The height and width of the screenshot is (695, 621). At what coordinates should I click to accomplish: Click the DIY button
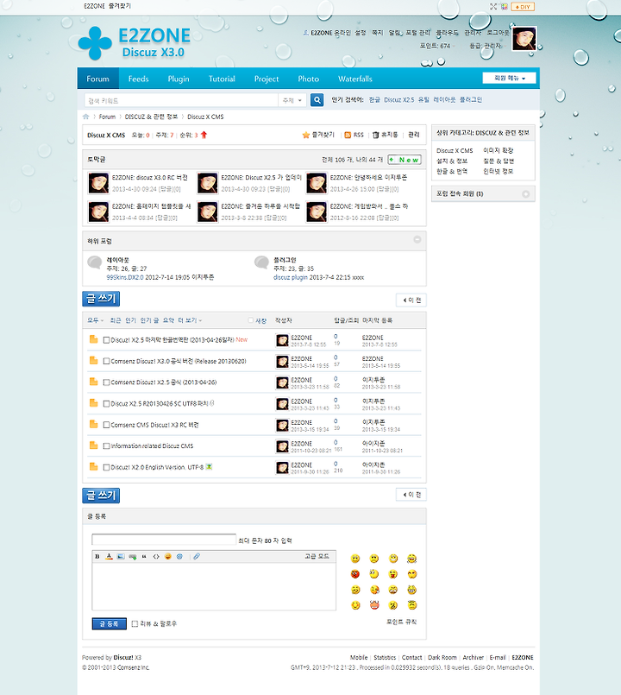click(x=523, y=7)
